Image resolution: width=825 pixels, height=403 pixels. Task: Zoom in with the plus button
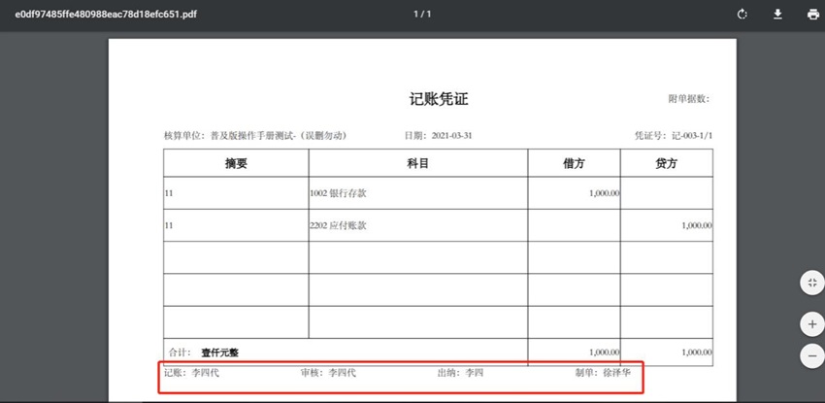[812, 323]
